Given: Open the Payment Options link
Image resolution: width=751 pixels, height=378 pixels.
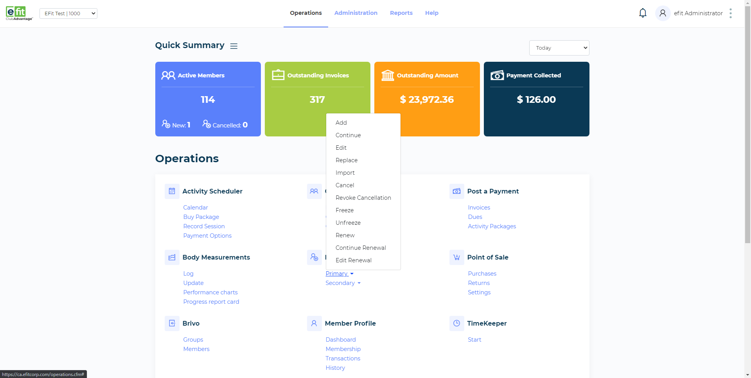Looking at the screenshot, I should [x=207, y=236].
